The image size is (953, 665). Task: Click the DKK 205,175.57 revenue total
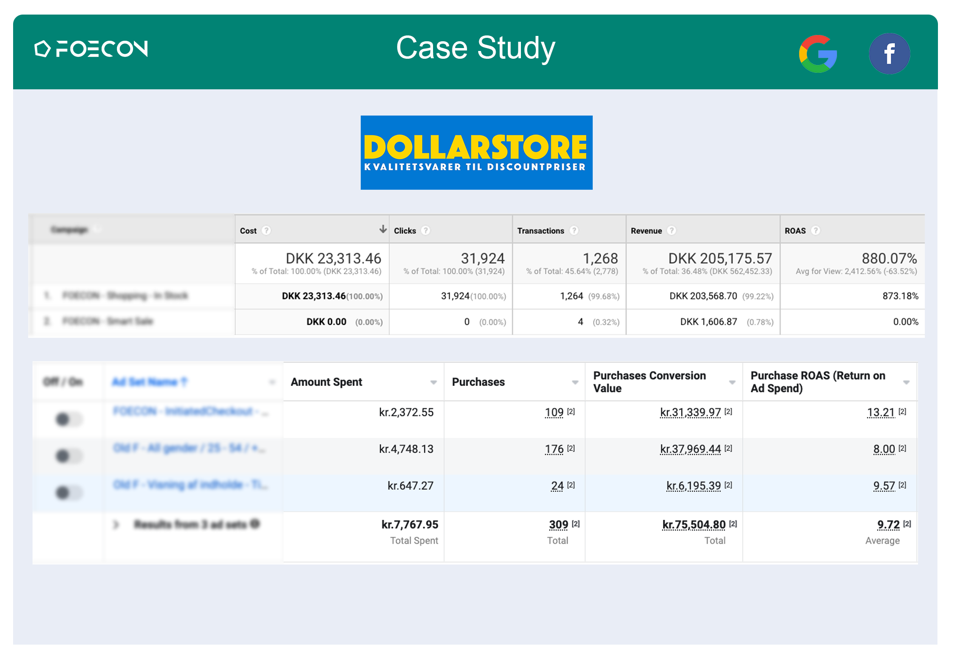pos(720,258)
